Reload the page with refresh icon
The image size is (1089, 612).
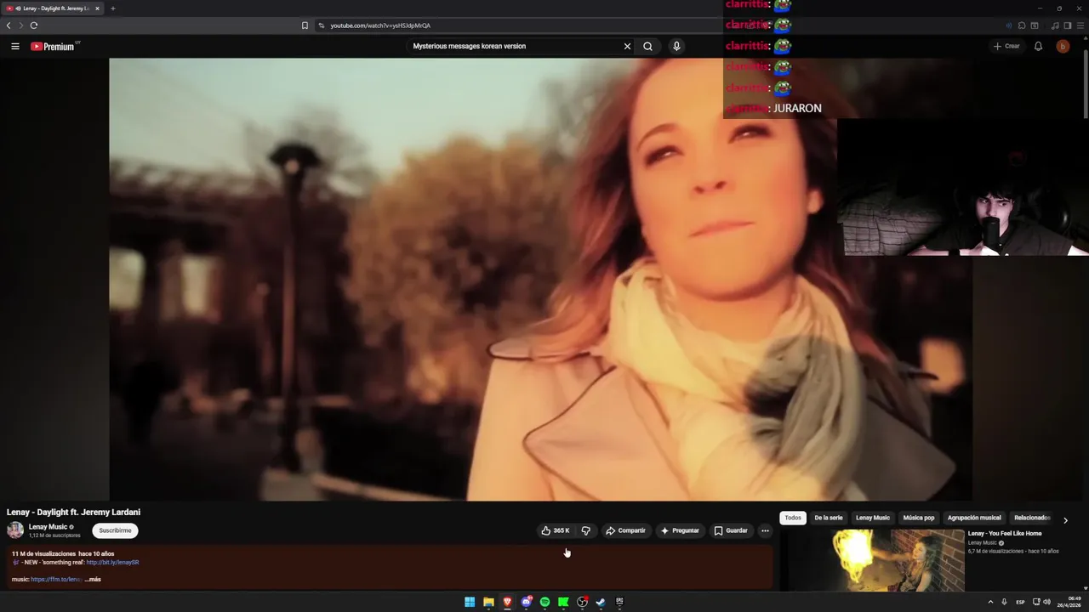point(34,25)
